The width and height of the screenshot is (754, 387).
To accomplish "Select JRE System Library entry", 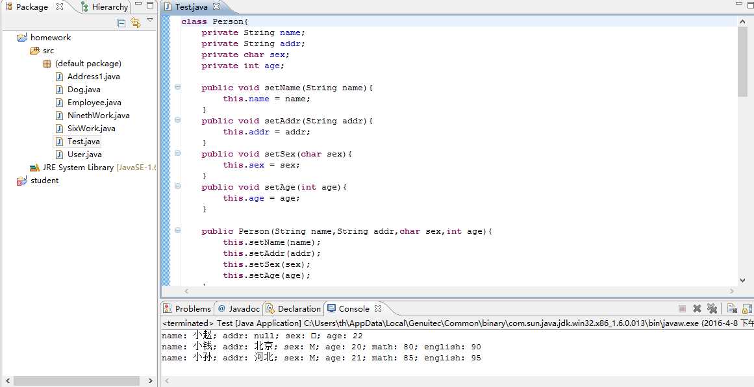I will coord(99,168).
